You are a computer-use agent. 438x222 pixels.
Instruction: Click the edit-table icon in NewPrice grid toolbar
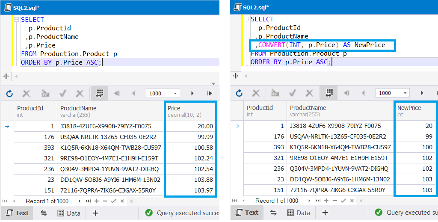click(275, 93)
